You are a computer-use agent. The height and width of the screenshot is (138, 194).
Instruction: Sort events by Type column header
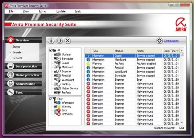(x=102, y=51)
